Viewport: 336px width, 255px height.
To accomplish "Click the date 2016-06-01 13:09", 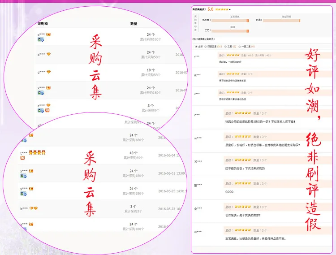I will point(172,173).
